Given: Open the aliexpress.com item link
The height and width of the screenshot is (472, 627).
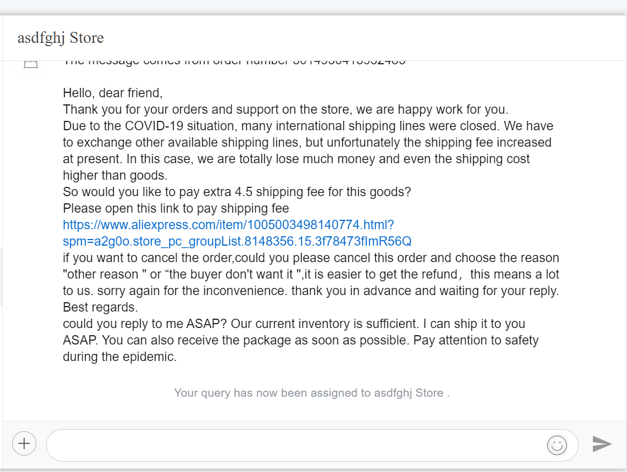Looking at the screenshot, I should coord(229,225).
